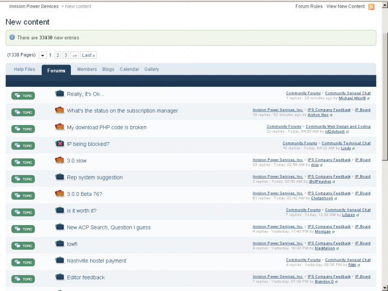This screenshot has height=291, width=388.
Task: Click the vertical scrollbar thumb
Action: (385, 97)
